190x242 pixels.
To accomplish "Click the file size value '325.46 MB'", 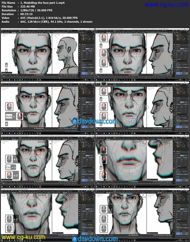I will pyautogui.click(x=27, y=6).
